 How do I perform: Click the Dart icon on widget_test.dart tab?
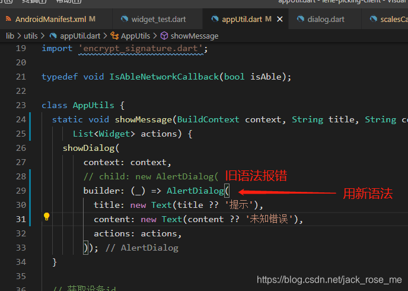[125, 19]
